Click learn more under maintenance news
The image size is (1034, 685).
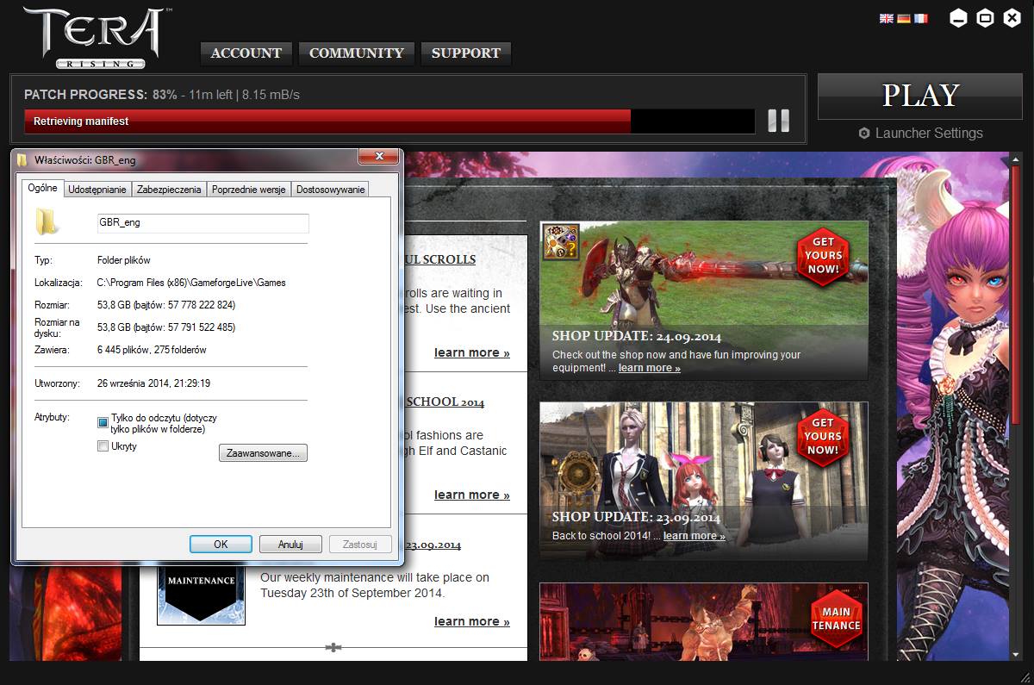click(x=471, y=621)
